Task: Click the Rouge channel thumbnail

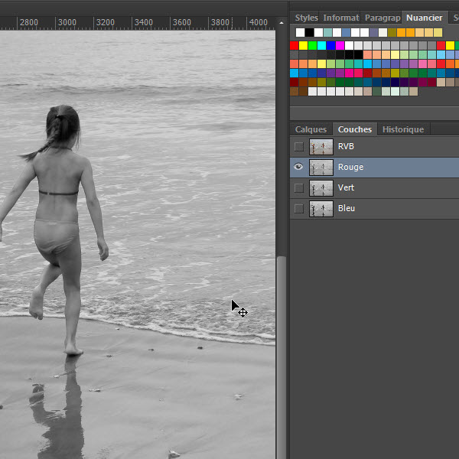Action: pyautogui.click(x=321, y=167)
